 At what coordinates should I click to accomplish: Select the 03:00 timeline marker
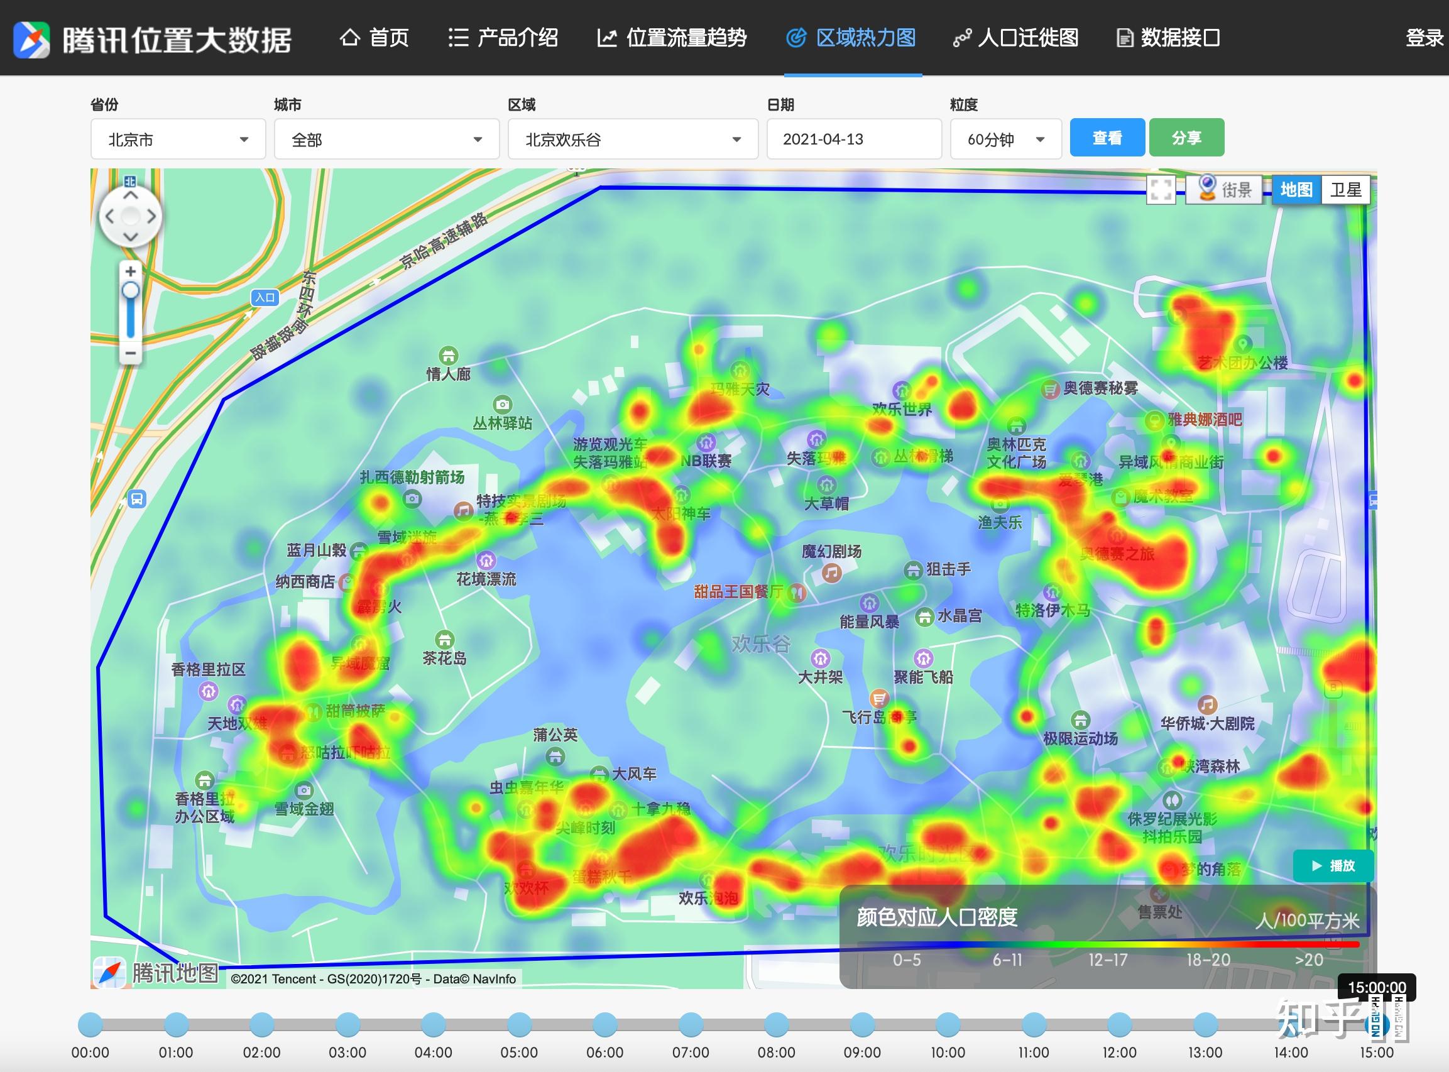coord(348,1025)
